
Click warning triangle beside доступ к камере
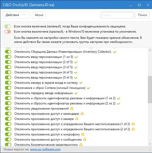pyautogui.click(x=77, y=119)
